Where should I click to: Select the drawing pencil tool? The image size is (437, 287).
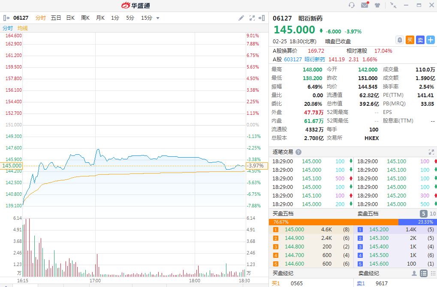[241, 18]
